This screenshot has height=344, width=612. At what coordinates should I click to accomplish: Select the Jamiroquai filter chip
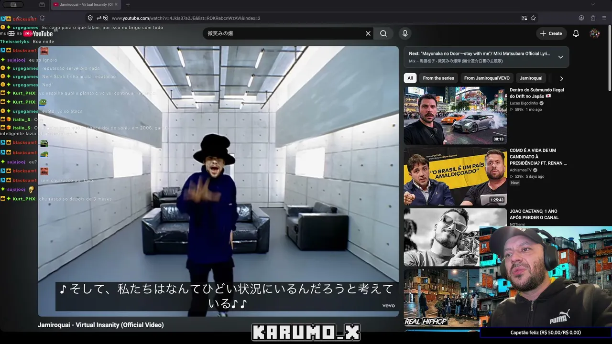coord(531,78)
